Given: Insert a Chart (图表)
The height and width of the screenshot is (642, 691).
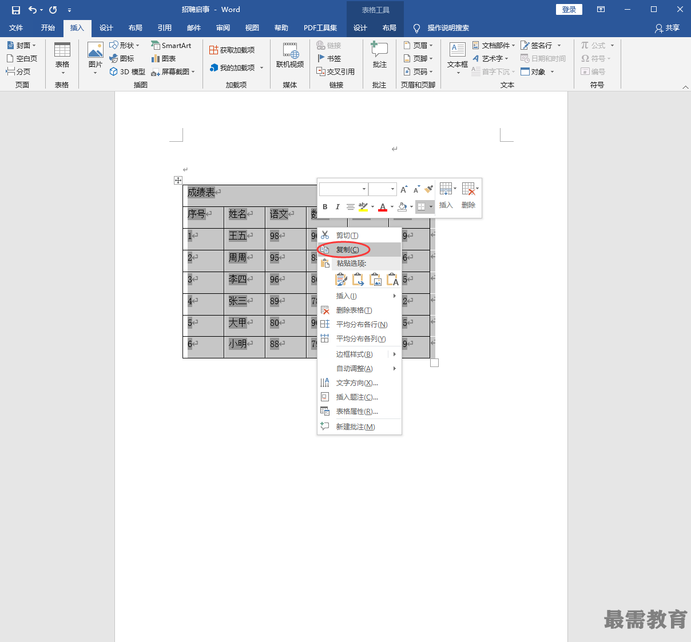Looking at the screenshot, I should pyautogui.click(x=164, y=58).
